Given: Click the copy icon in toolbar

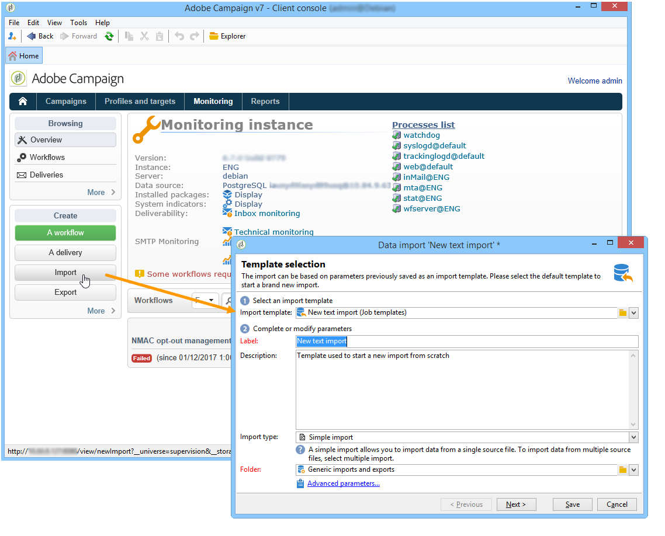Looking at the screenshot, I should 129,36.
